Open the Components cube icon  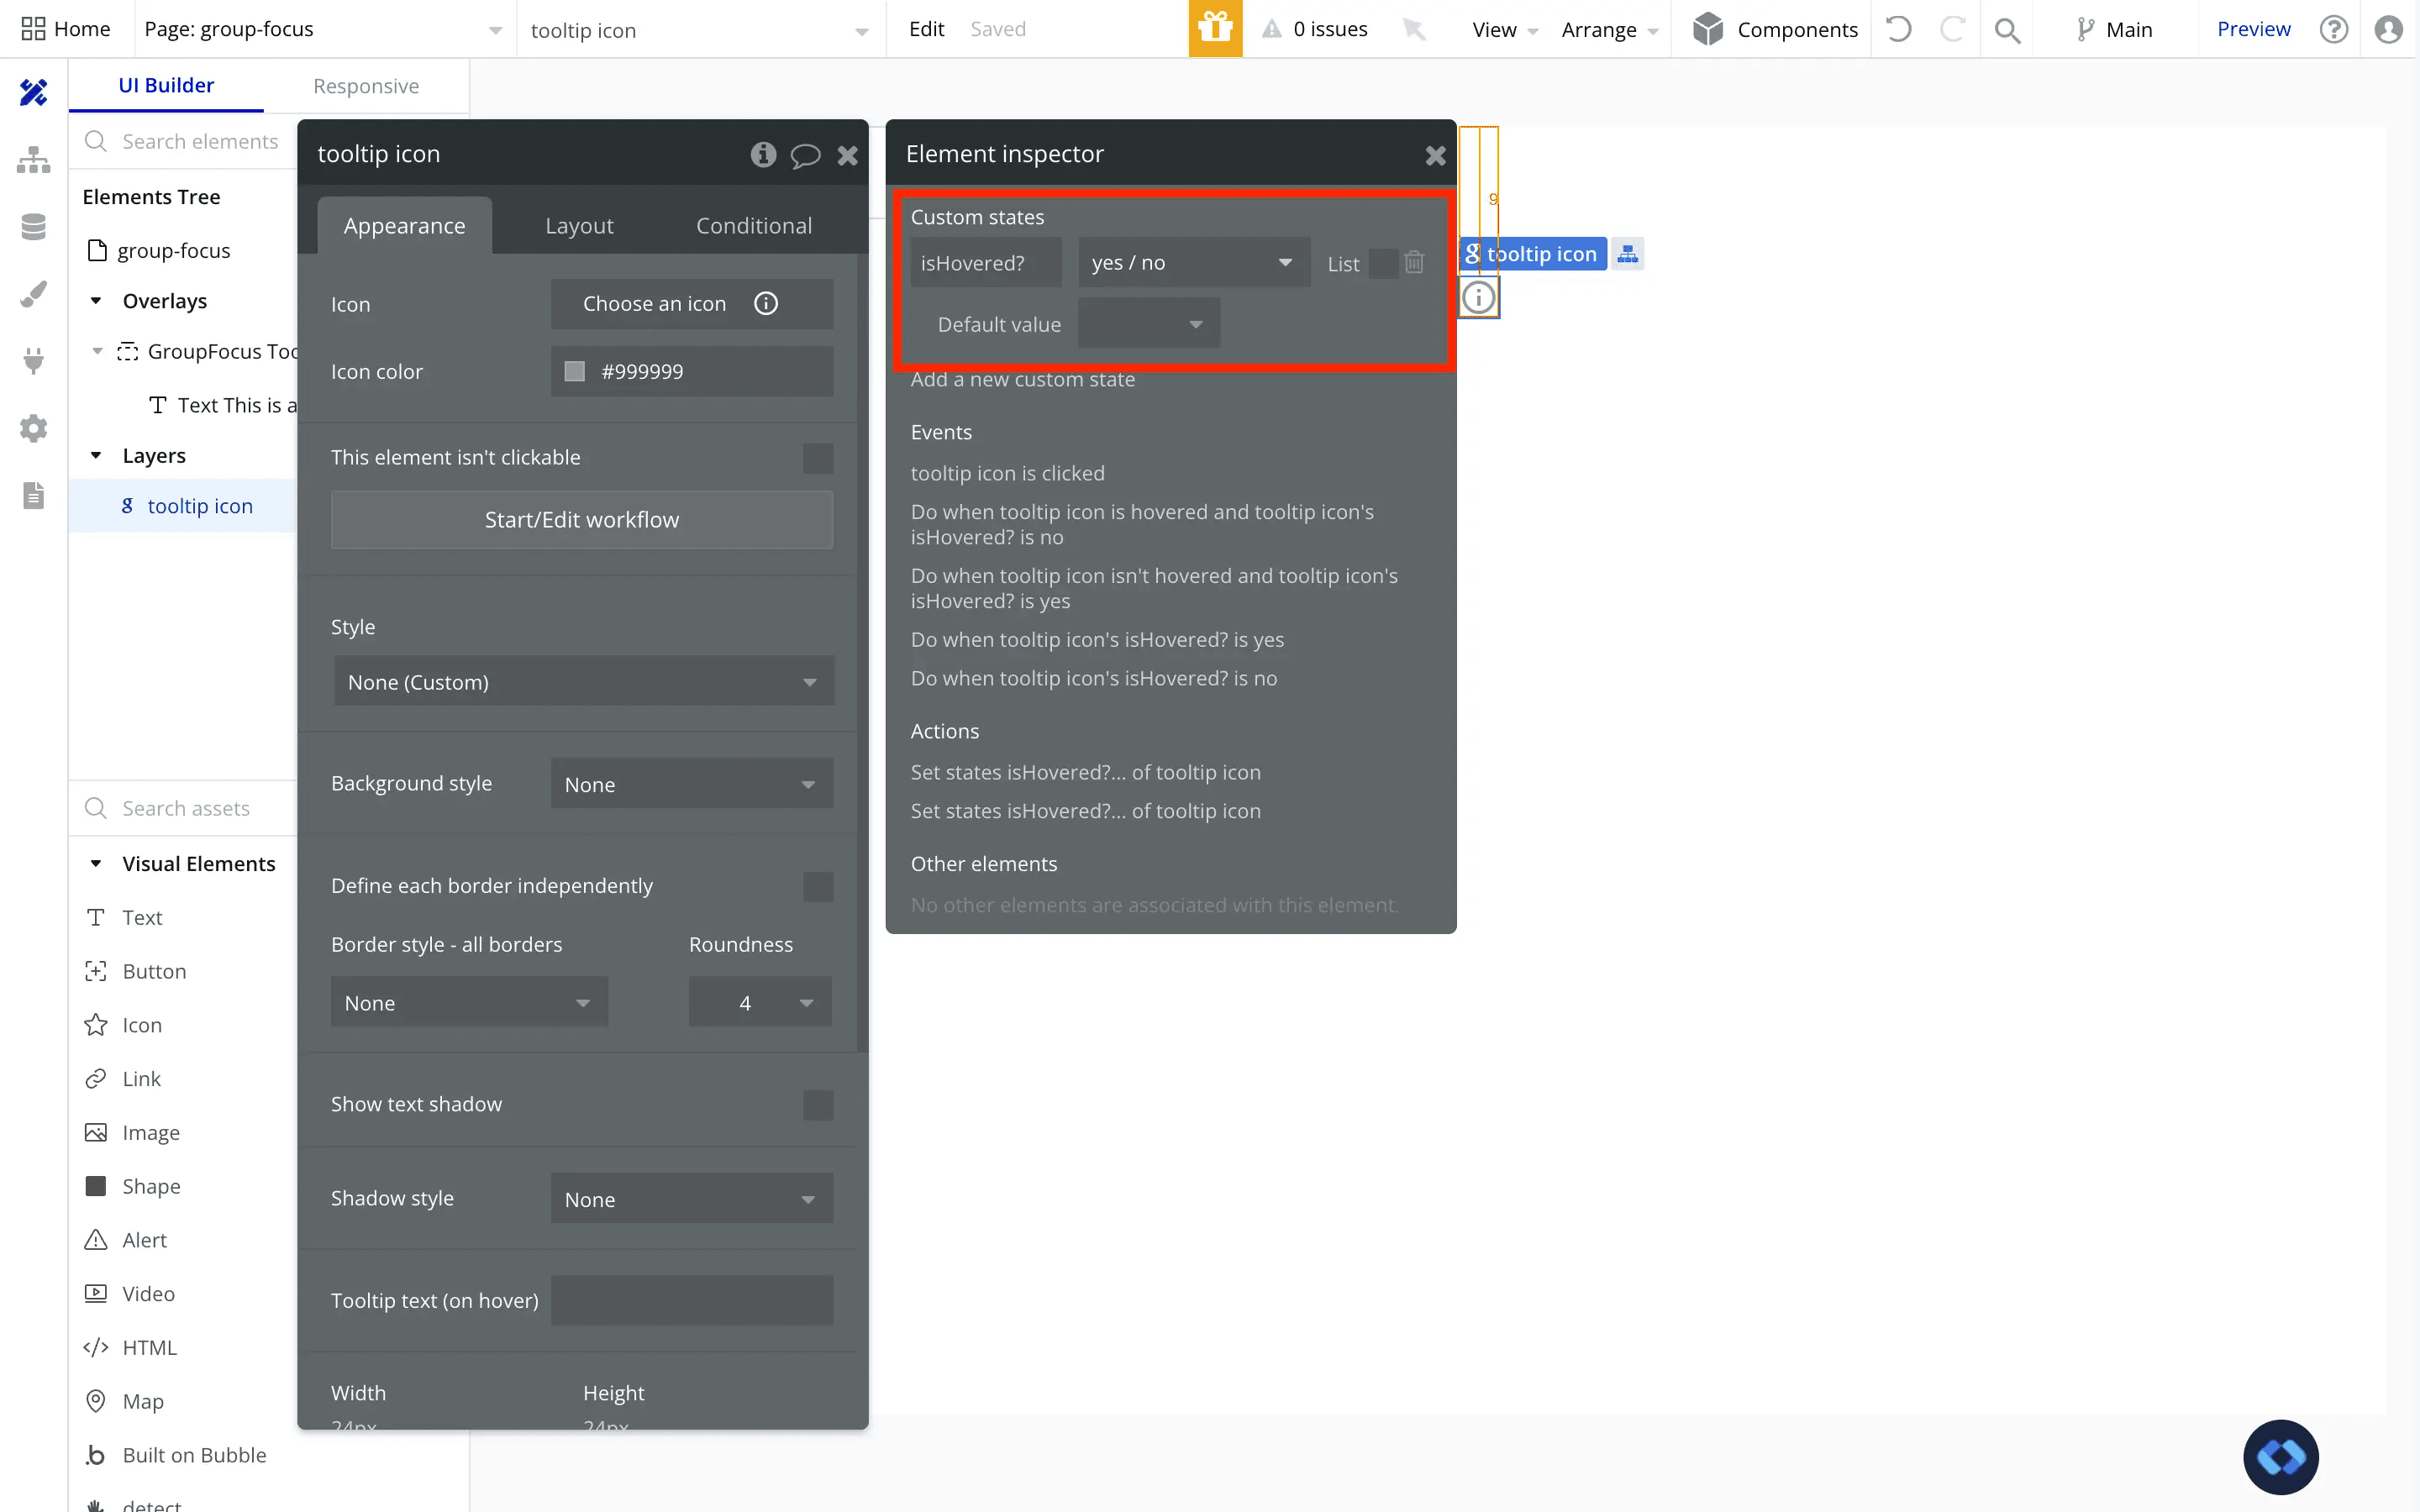tap(1708, 29)
